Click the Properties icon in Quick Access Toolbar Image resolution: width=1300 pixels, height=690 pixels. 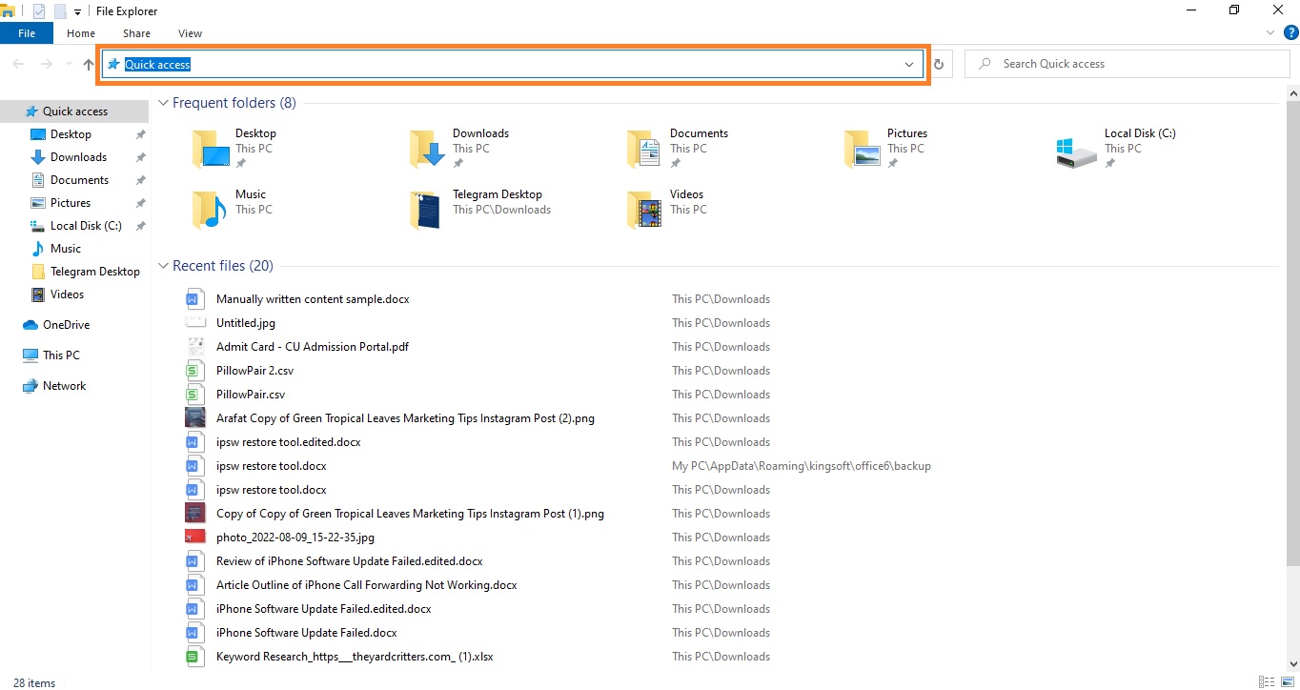click(38, 10)
